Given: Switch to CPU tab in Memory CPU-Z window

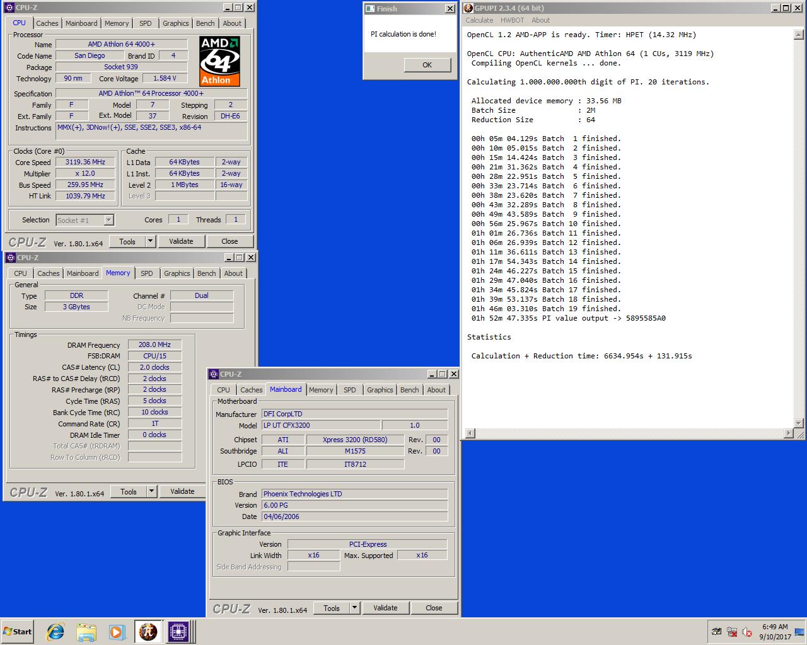Looking at the screenshot, I should [21, 273].
